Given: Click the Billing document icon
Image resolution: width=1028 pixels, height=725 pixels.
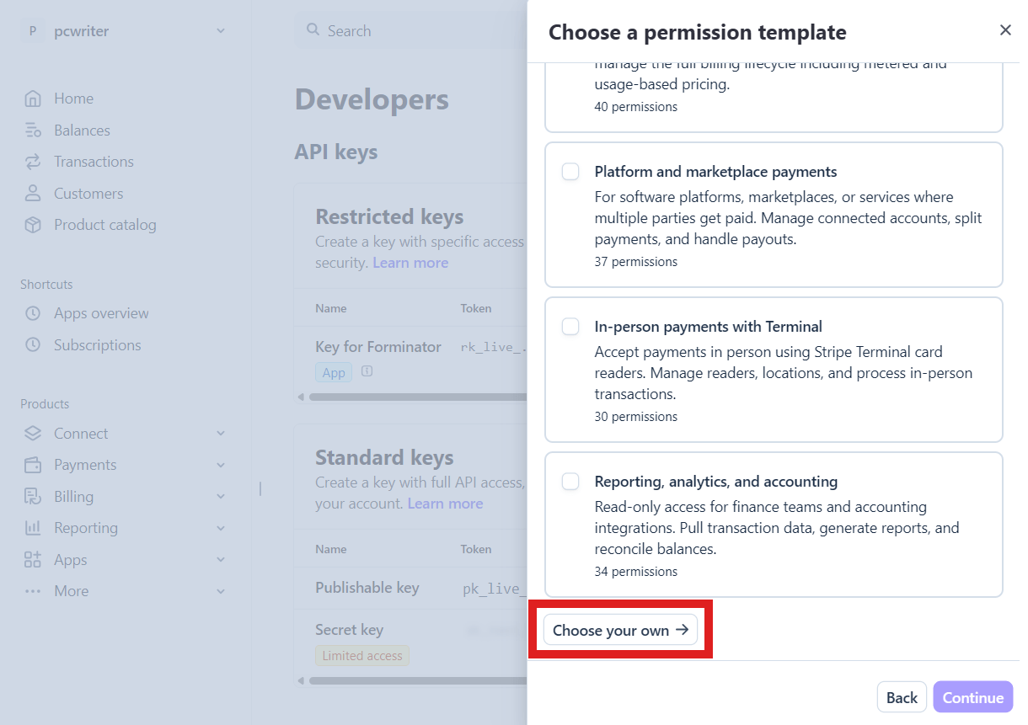Looking at the screenshot, I should pyautogui.click(x=33, y=497).
